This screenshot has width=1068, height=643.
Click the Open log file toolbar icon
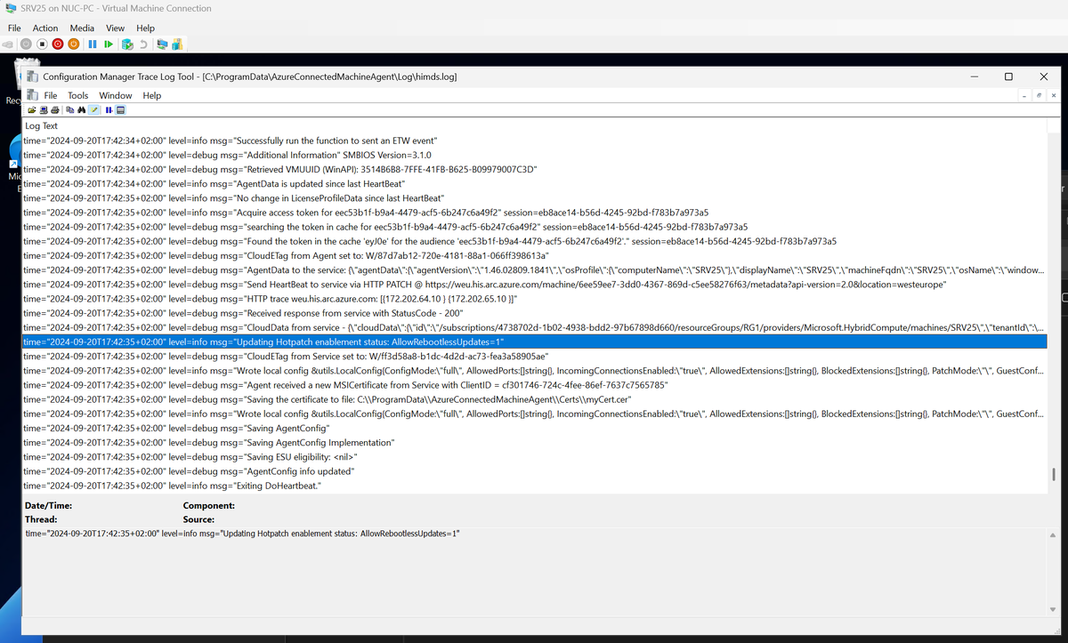click(32, 110)
